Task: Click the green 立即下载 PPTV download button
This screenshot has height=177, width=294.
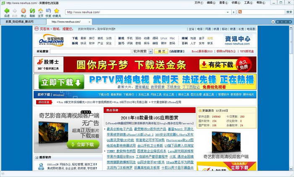Action: pyautogui.click(x=61, y=82)
